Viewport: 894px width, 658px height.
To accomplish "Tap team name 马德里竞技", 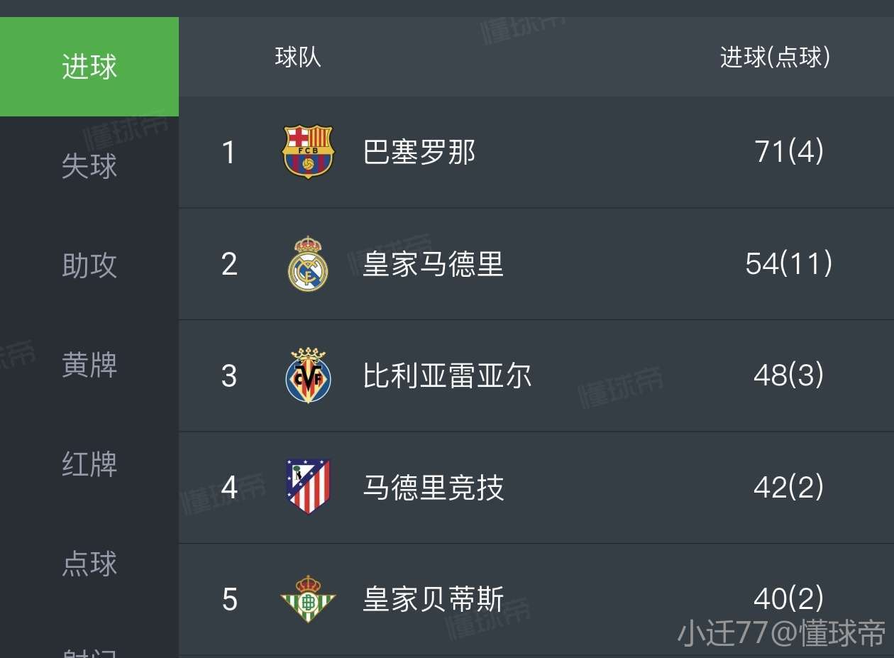I will [x=433, y=487].
